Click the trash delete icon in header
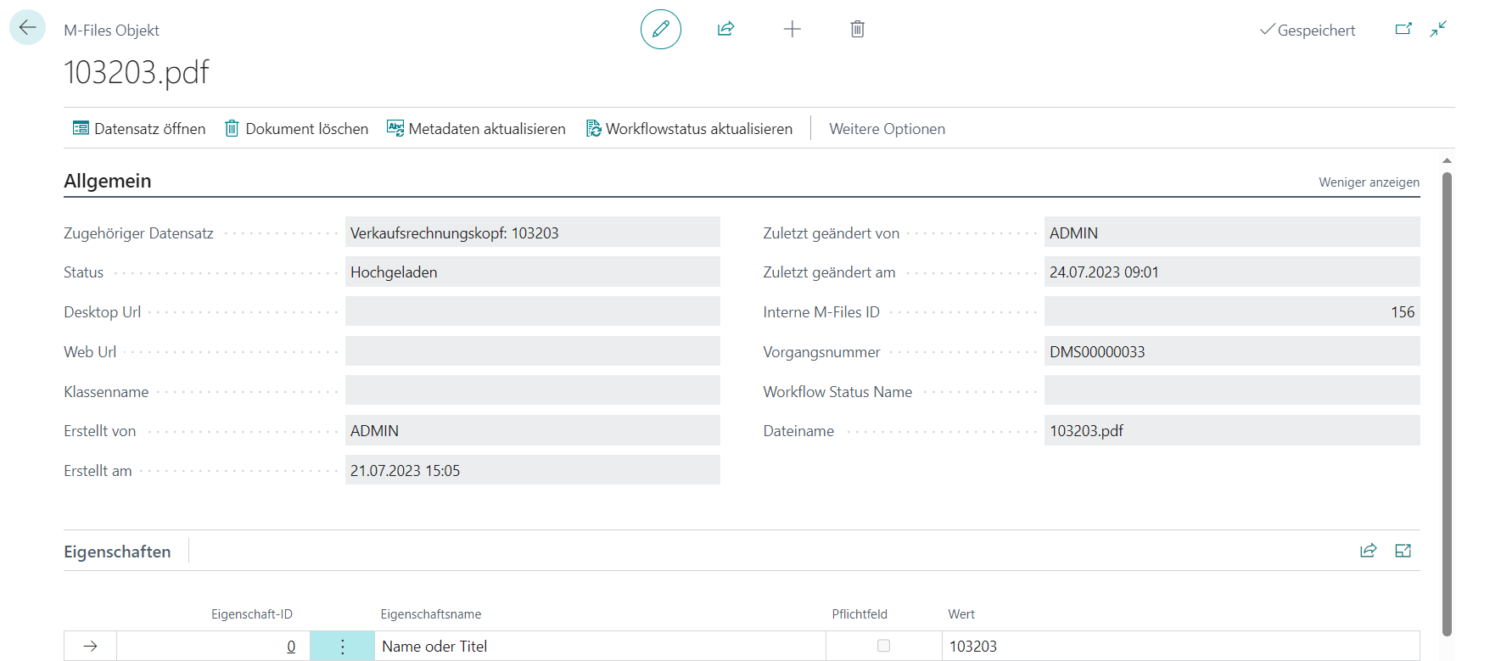Screen dimensions: 1501x661 point(858,29)
